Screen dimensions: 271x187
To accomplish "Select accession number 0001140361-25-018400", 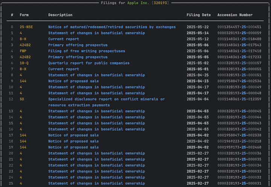I will [239, 39].
